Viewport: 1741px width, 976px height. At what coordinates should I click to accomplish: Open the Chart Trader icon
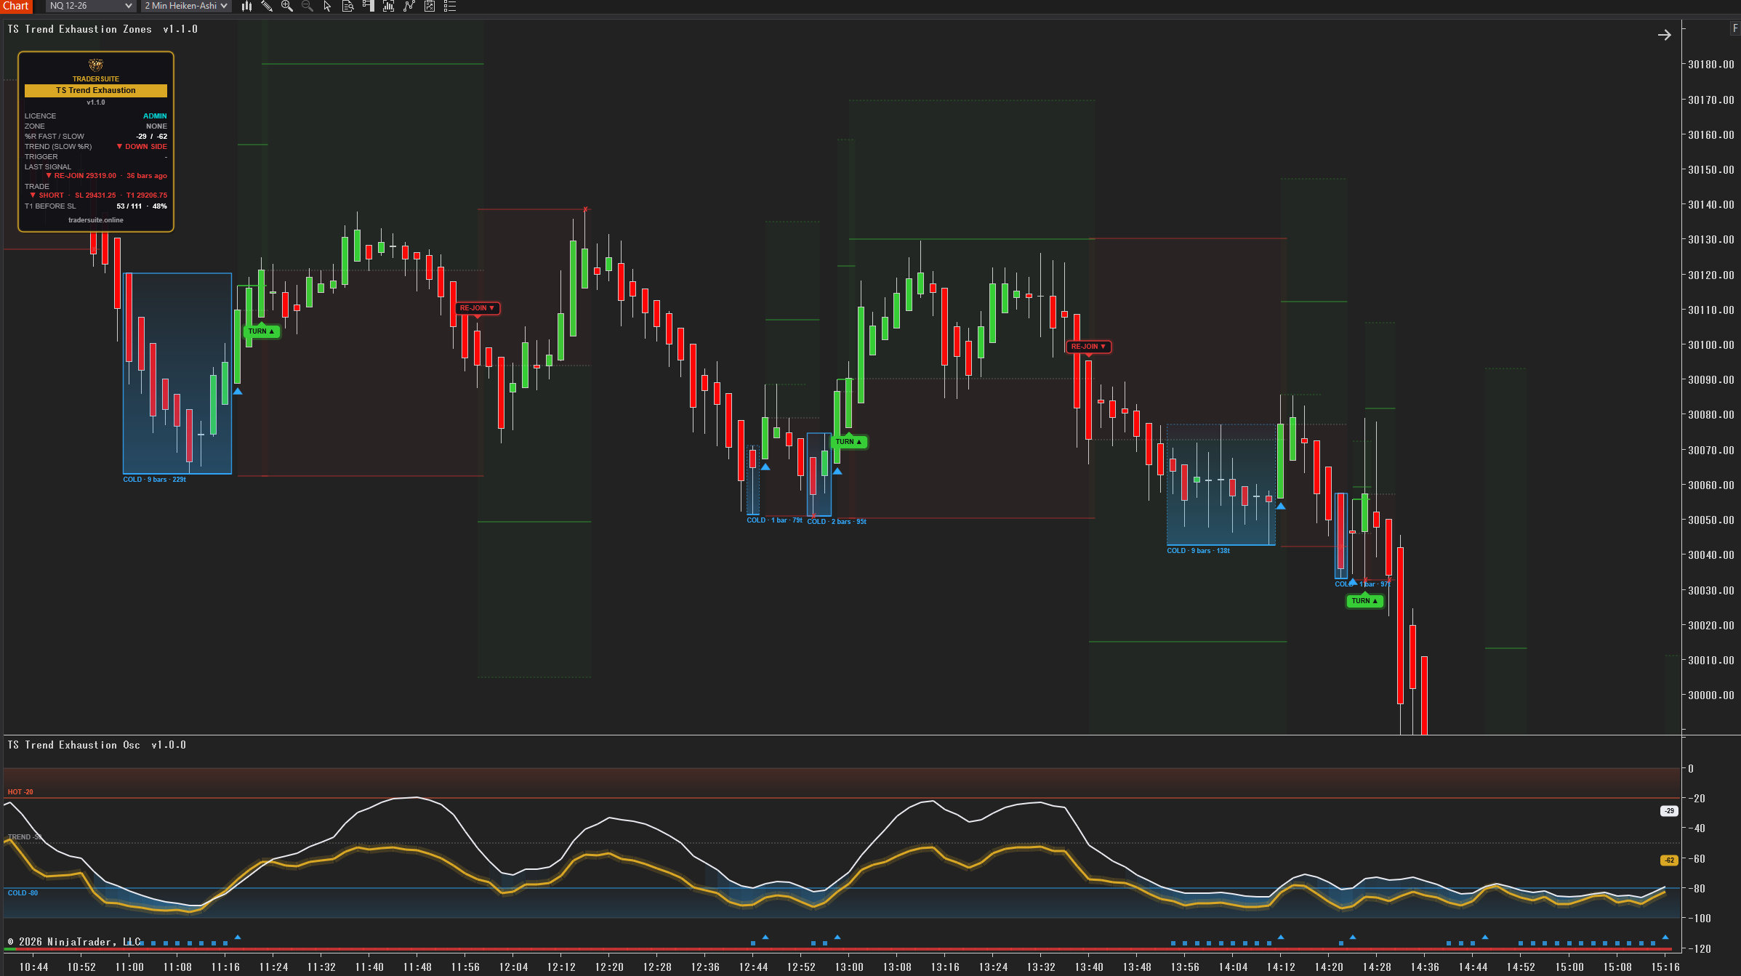tap(369, 6)
